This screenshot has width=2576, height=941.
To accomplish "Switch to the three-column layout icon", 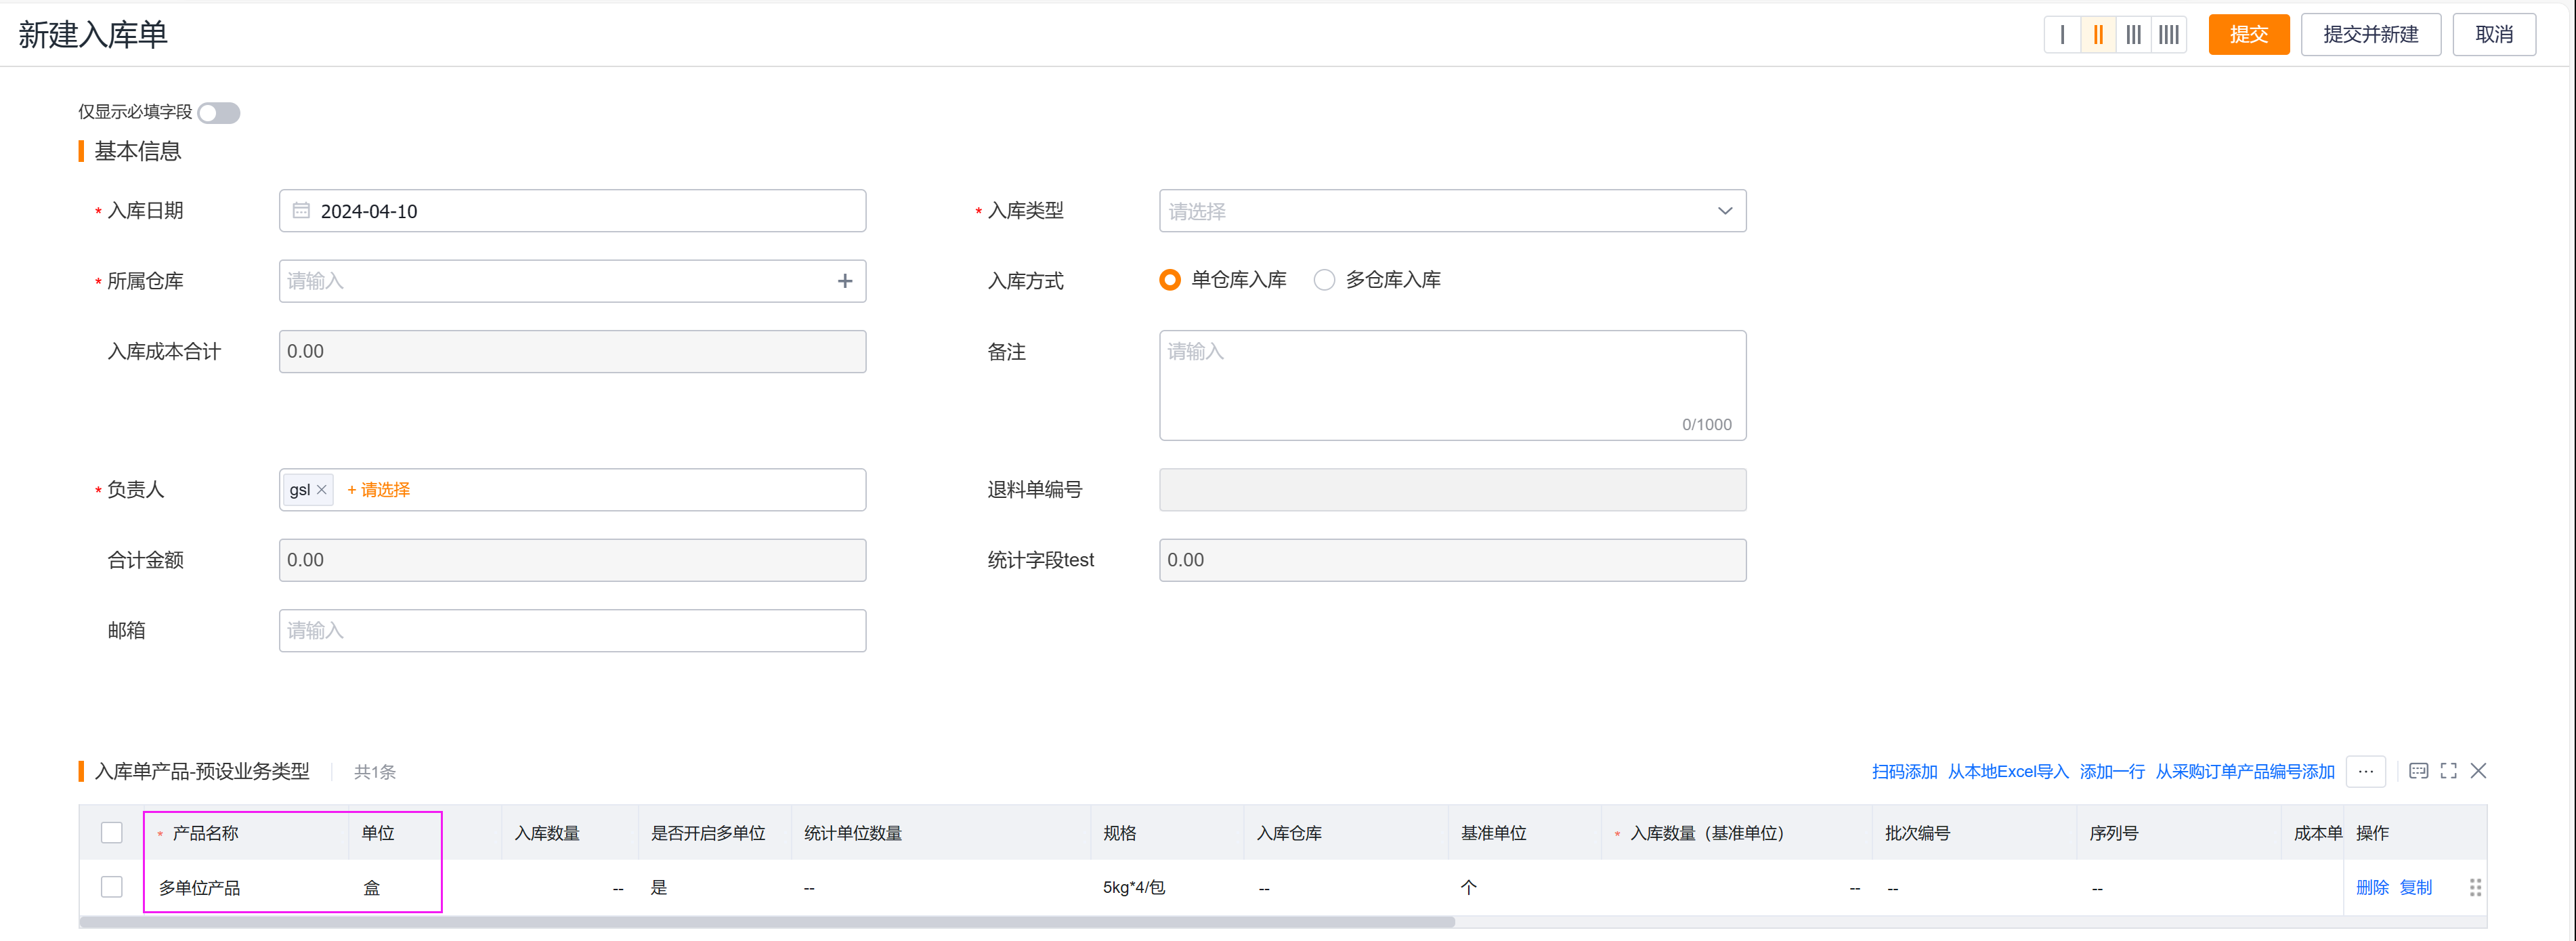I will point(2133,34).
